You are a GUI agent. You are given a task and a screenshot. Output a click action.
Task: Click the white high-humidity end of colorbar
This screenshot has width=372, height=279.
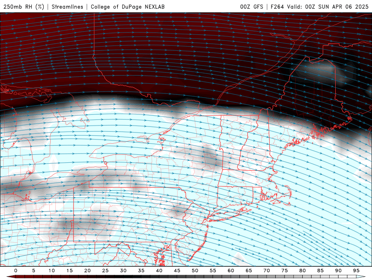tap(361, 277)
